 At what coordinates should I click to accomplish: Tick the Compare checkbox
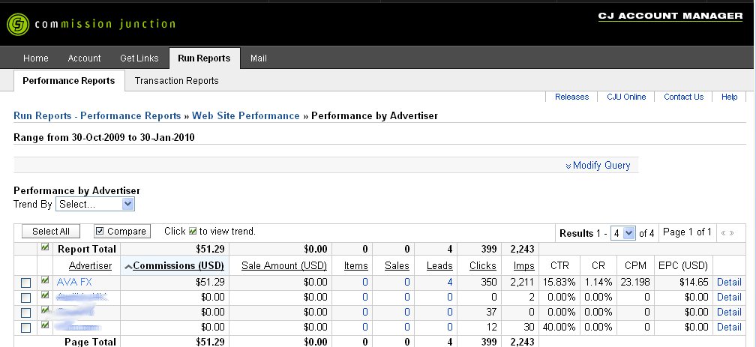point(100,232)
